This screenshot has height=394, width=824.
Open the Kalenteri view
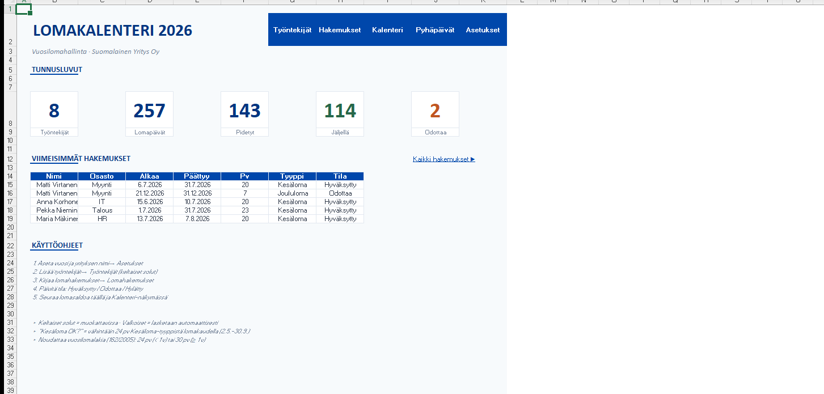click(x=387, y=30)
